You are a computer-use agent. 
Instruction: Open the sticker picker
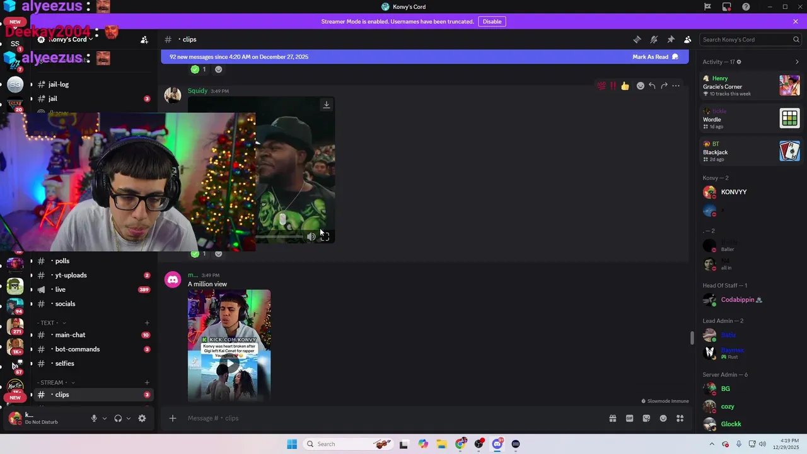coord(646,418)
